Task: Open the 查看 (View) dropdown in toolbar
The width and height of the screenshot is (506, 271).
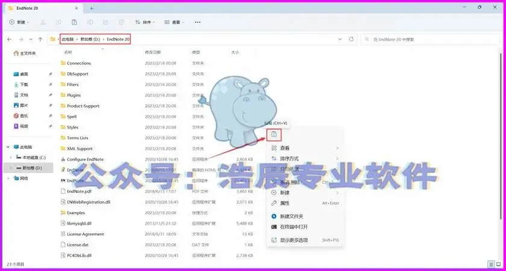Action: (174, 22)
